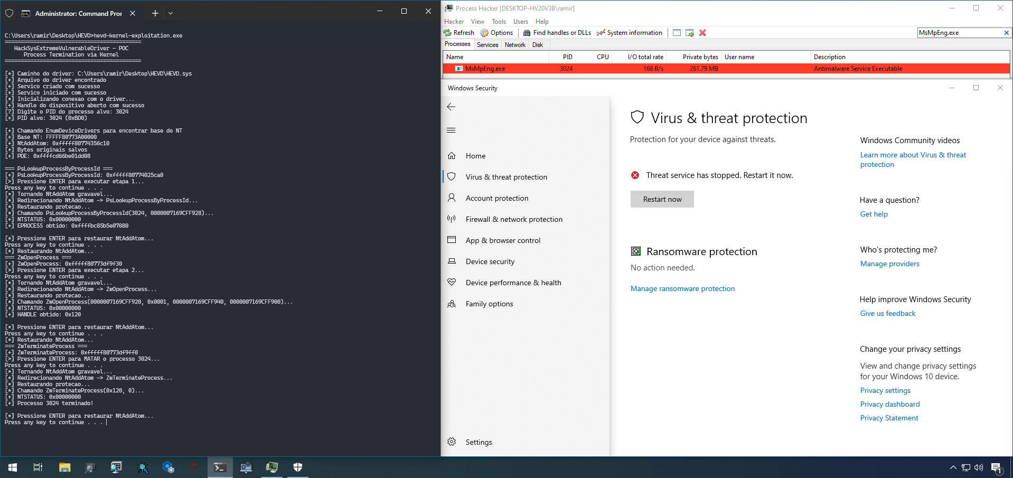Viewport: 1013px width, 478px height.
Task: Click Refresh in Process Hacker toolbar
Action: (x=459, y=33)
